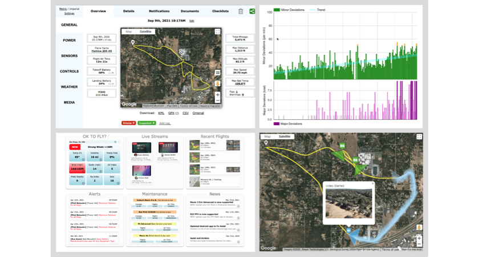
Task: Remove the Inspection tag
Action: (153, 123)
